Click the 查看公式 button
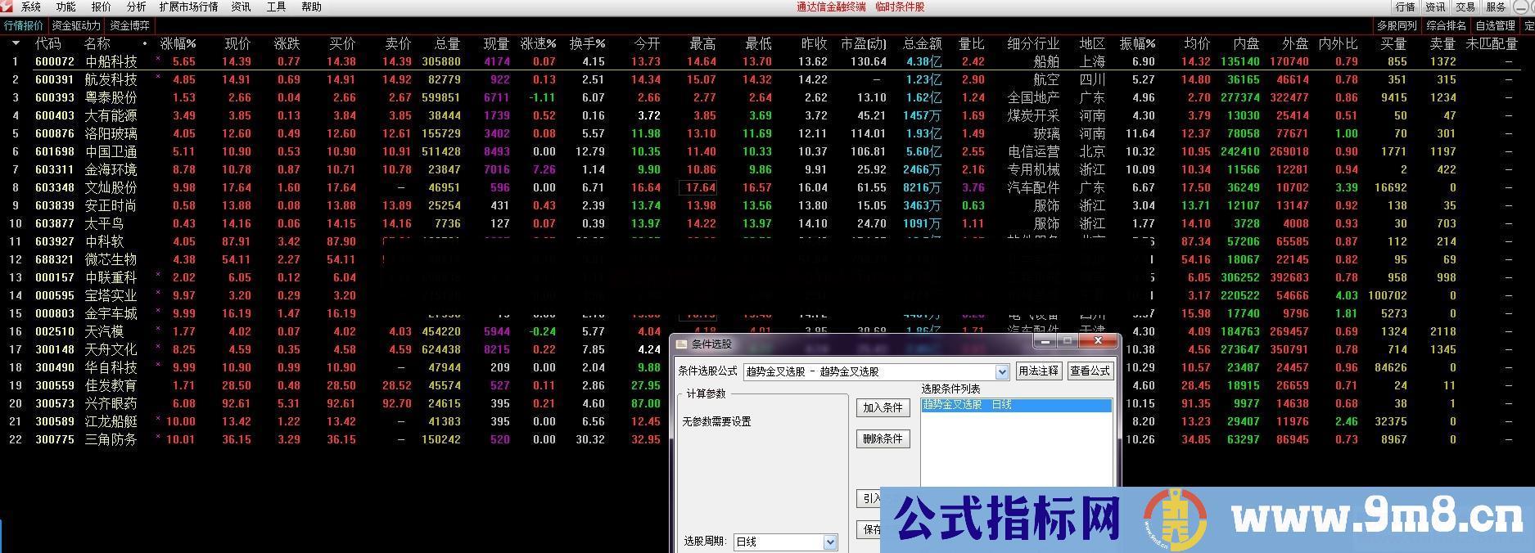The height and width of the screenshot is (553, 1535). (x=1090, y=371)
